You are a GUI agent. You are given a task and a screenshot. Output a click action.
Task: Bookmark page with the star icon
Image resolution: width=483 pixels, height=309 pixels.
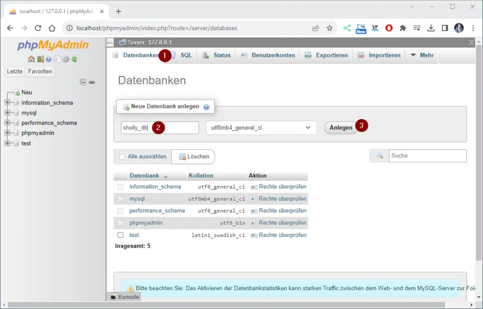tap(329, 28)
